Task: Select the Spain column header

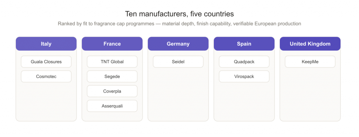Action: click(244, 44)
